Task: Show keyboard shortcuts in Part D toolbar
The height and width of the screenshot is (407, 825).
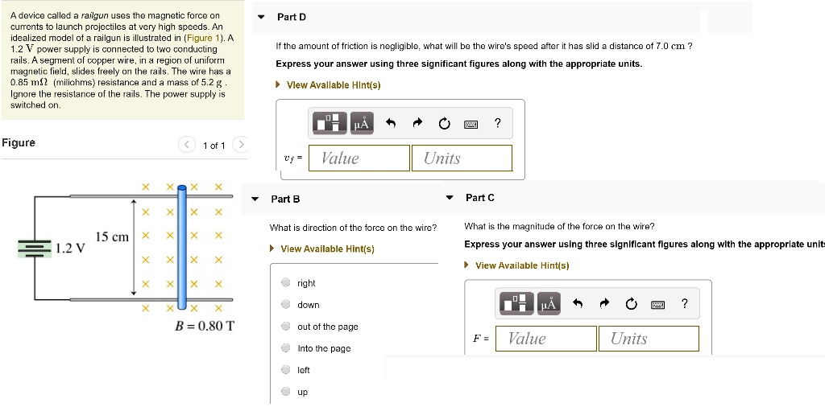Action: pos(471,124)
